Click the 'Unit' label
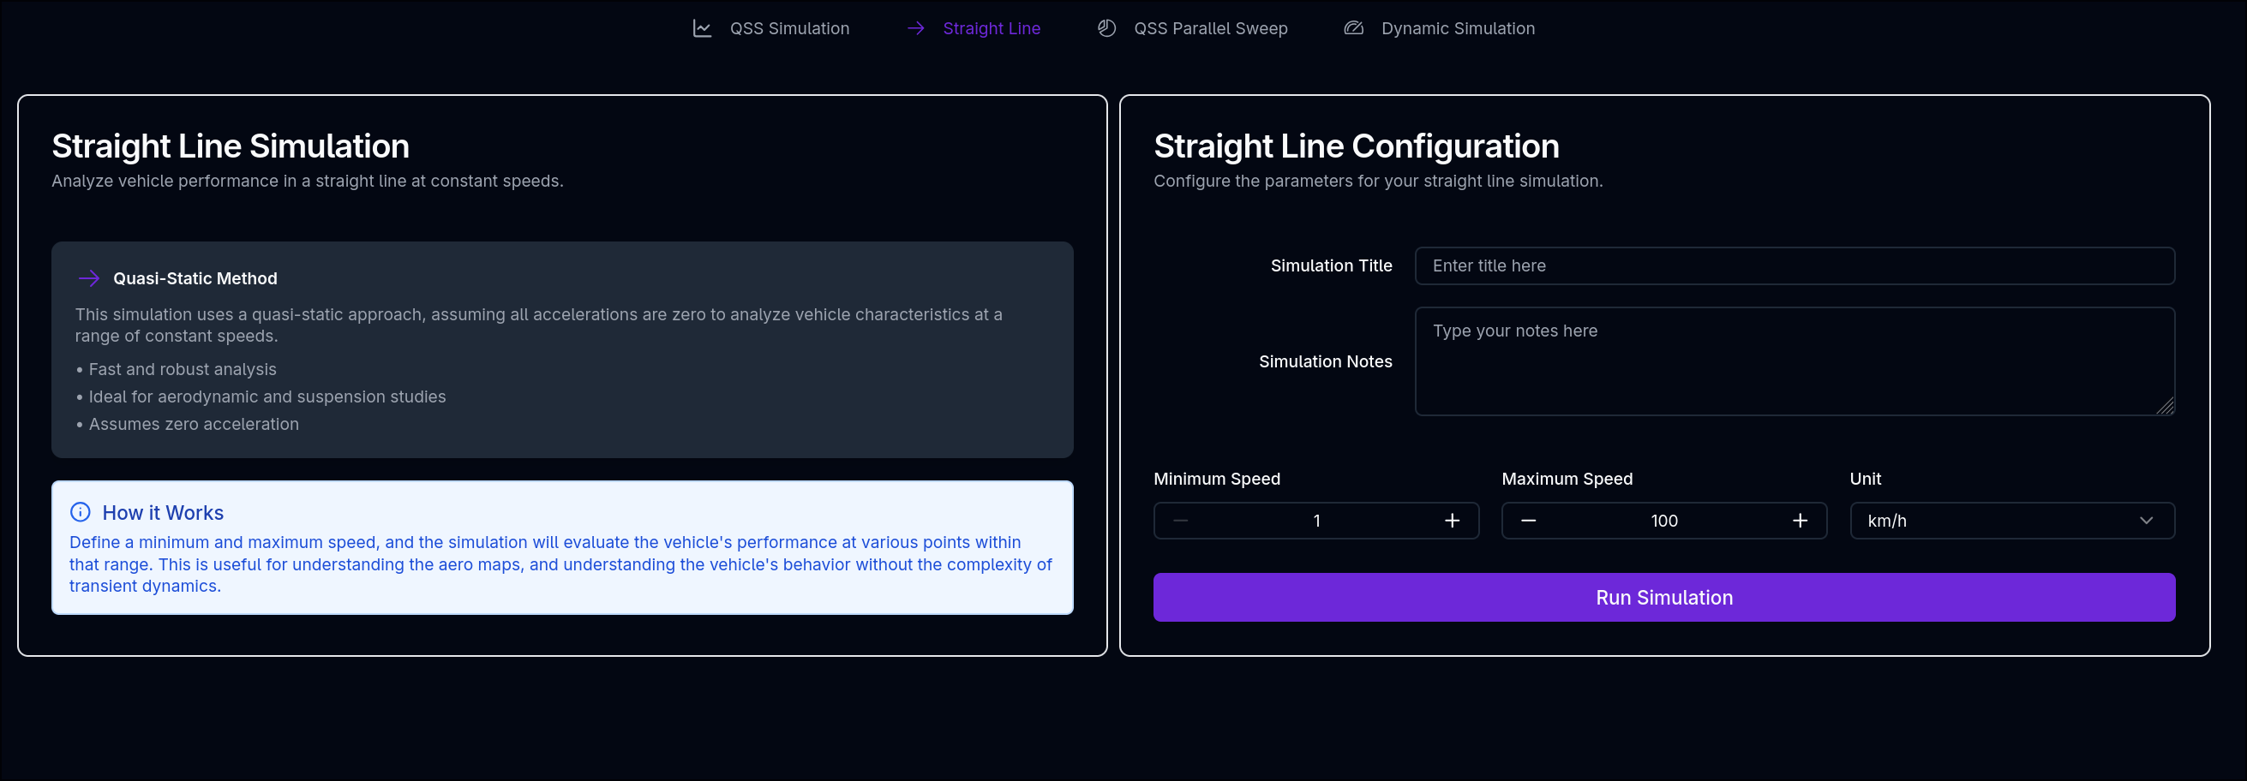The width and height of the screenshot is (2247, 781). tap(1865, 479)
